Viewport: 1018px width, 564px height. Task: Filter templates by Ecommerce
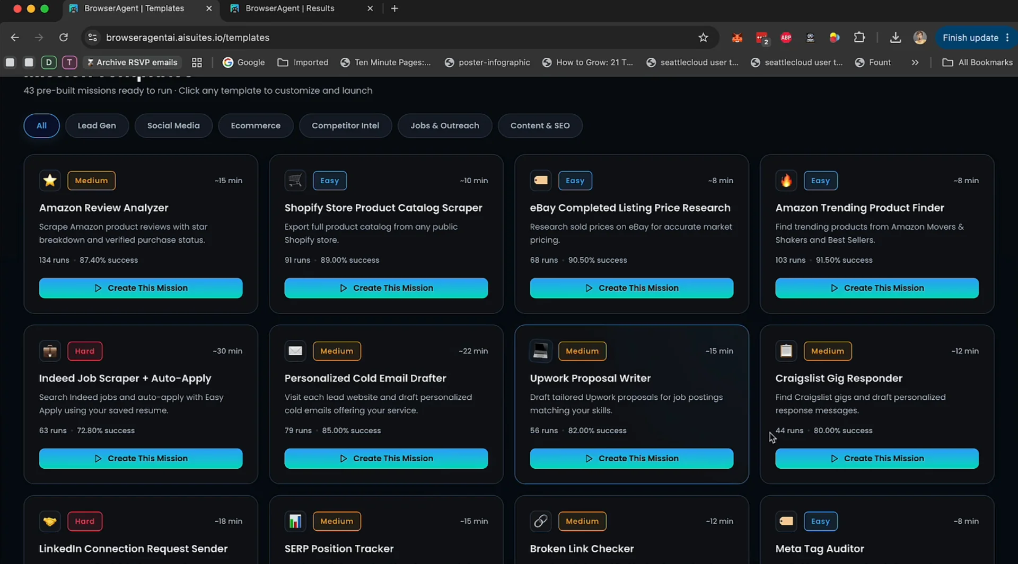[x=256, y=126]
